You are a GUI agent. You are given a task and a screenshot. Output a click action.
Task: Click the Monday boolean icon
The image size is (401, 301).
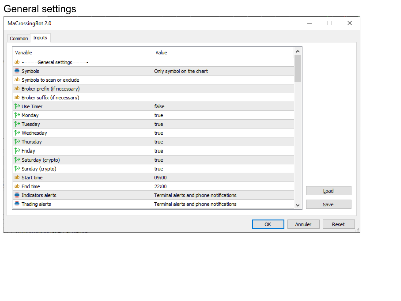(x=17, y=115)
